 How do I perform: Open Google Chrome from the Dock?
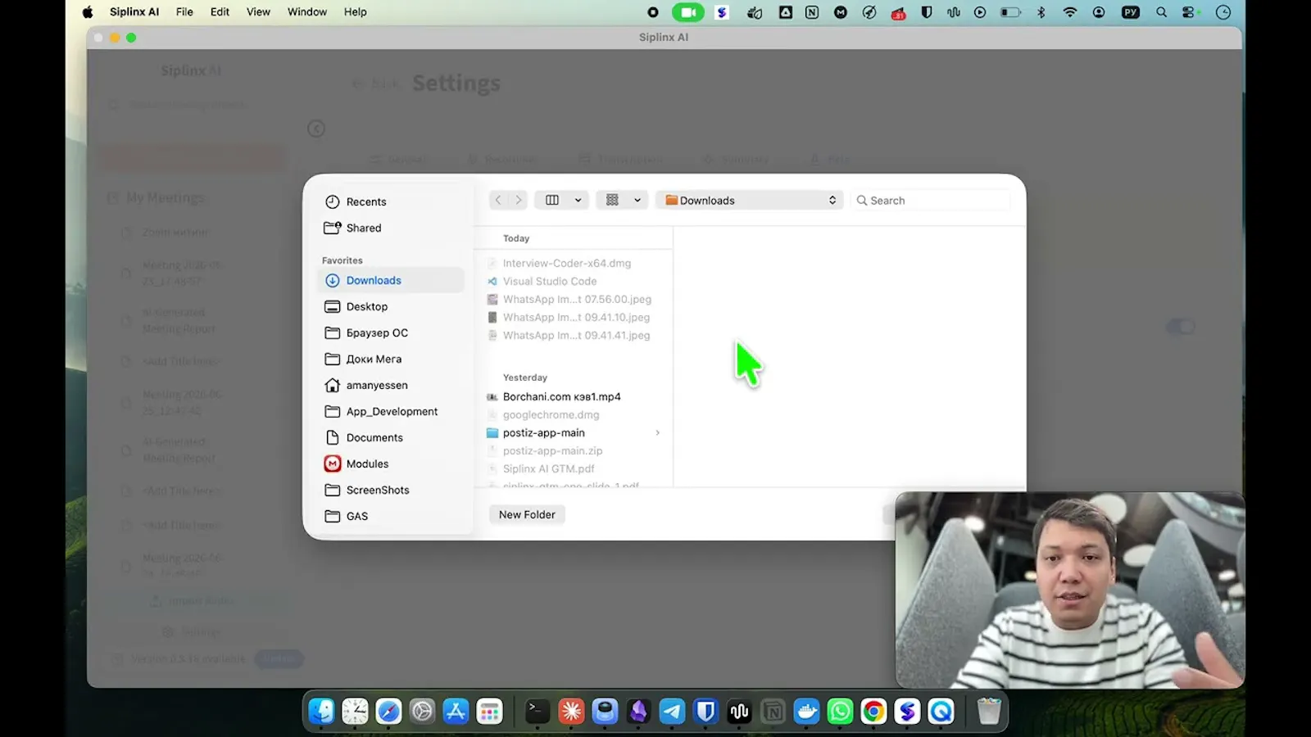pyautogui.click(x=873, y=711)
